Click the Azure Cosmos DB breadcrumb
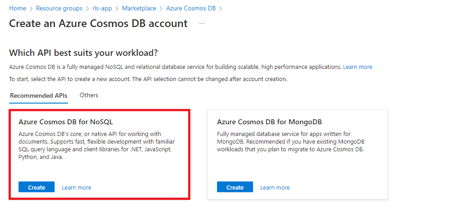Viewport: 452px width, 208px height. [191, 9]
